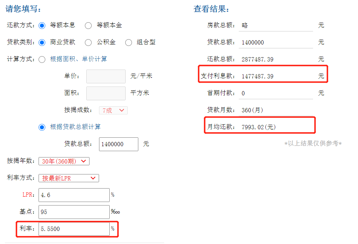Select 根据面积、单价计算 radio option
The height and width of the screenshot is (244, 358).
tap(42, 59)
